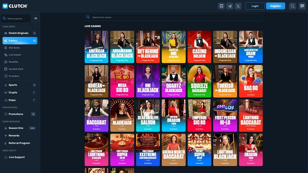Expand the Clutch Originals submenu arrow
308x173 pixels.
34,33
